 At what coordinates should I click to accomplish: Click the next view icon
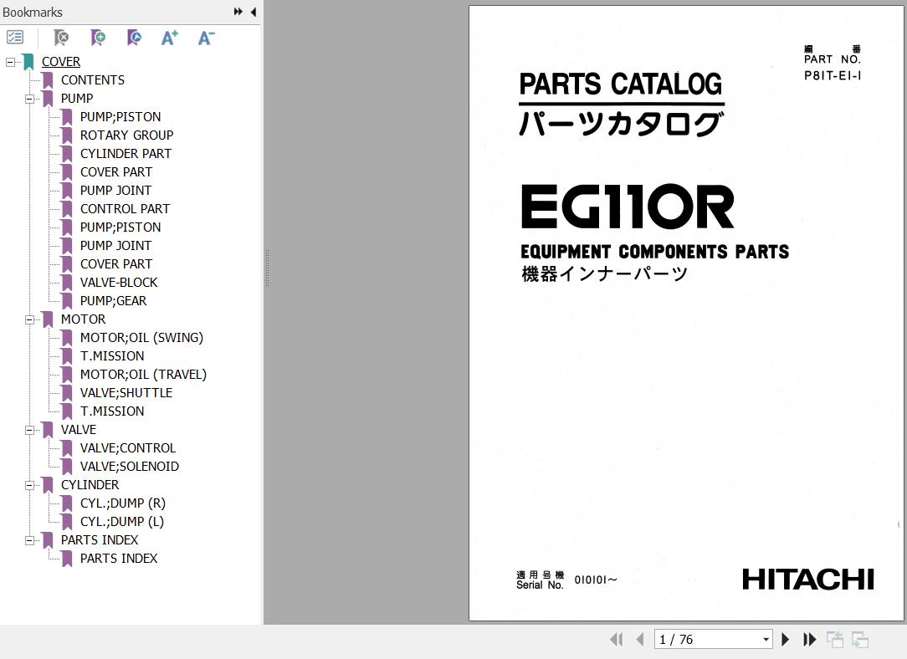(x=860, y=639)
